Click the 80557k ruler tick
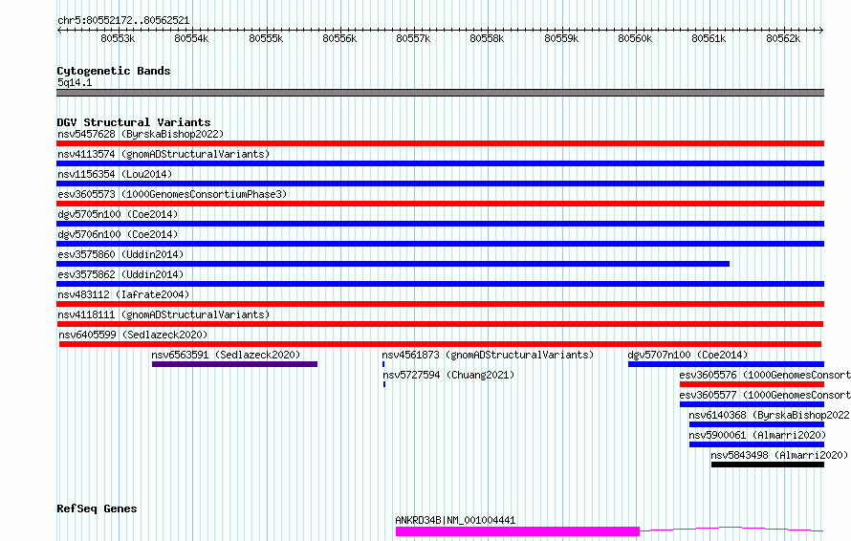Image resolution: width=851 pixels, height=541 pixels. (413, 38)
